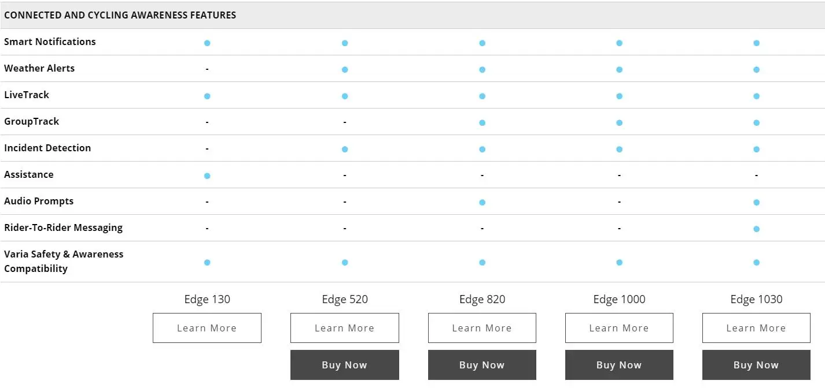Click the GroupTrack dot for Edge 1000
825x388 pixels.
click(x=619, y=123)
